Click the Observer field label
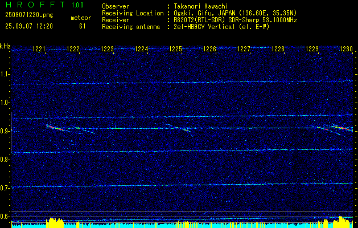Screen dimensions: 358x228 116,6
